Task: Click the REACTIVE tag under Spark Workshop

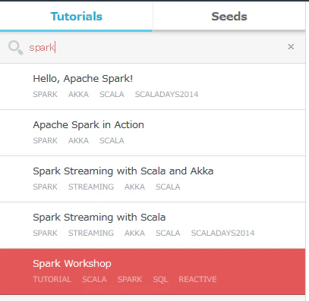Action: tap(197, 279)
